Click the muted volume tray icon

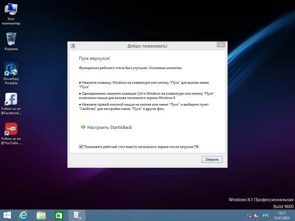[256, 215]
